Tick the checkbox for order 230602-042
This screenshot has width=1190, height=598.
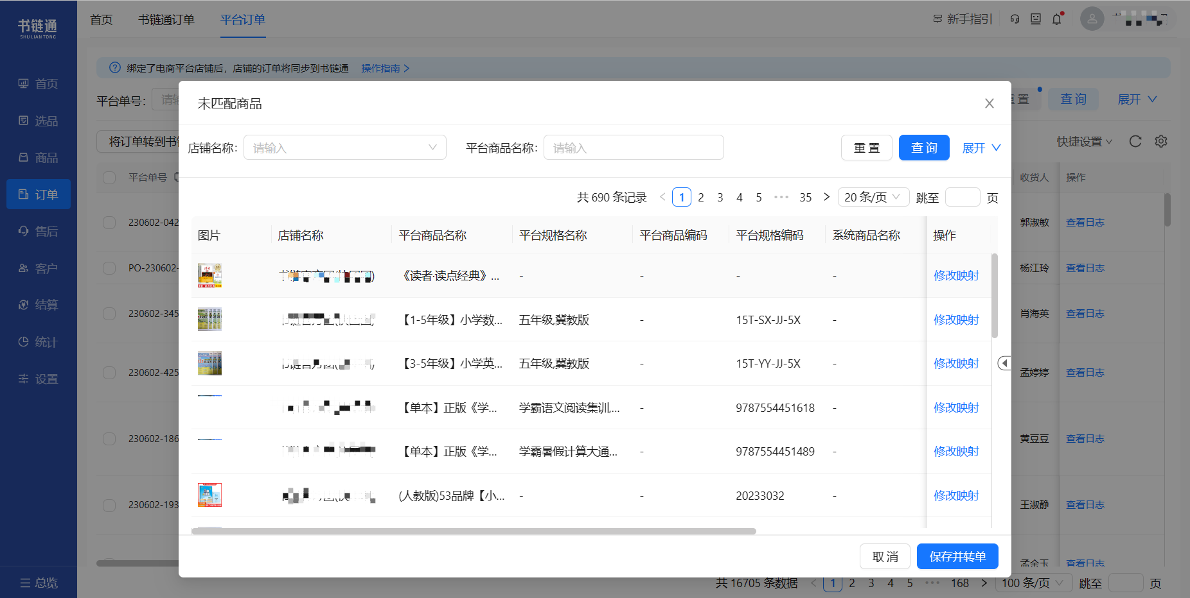pyautogui.click(x=109, y=223)
